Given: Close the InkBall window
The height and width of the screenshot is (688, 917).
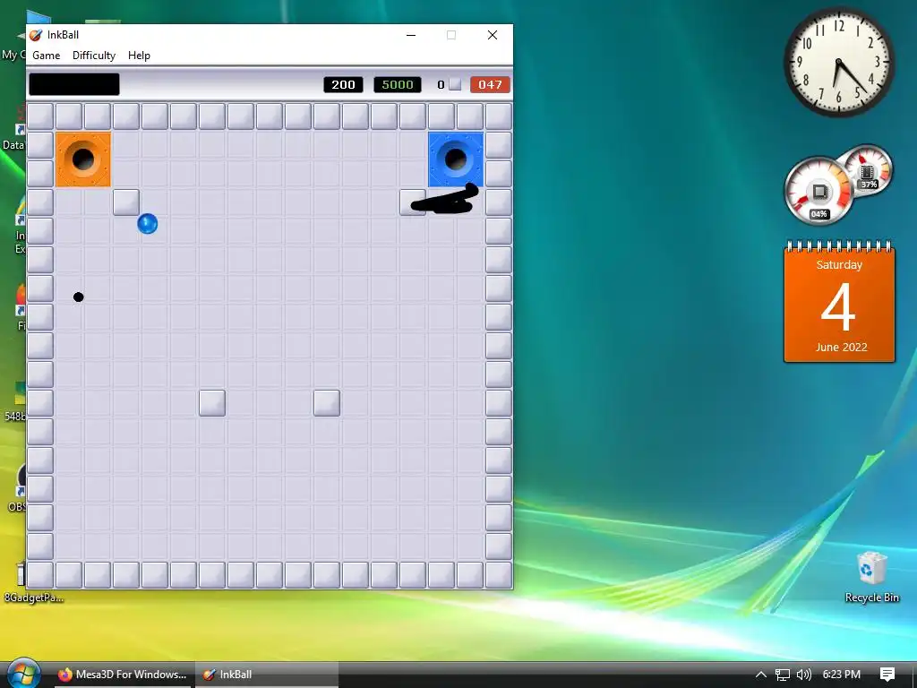Looking at the screenshot, I should (493, 35).
